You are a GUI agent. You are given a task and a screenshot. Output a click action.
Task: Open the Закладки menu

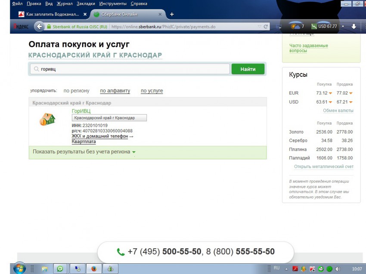[86, 4]
